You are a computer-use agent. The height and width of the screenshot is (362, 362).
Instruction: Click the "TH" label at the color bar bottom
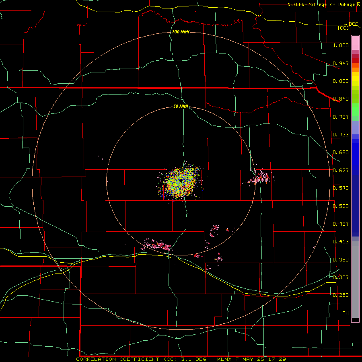[x=346, y=313]
